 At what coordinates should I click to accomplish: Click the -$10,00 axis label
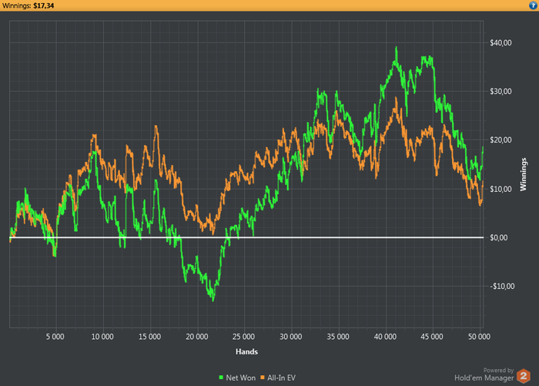point(502,287)
